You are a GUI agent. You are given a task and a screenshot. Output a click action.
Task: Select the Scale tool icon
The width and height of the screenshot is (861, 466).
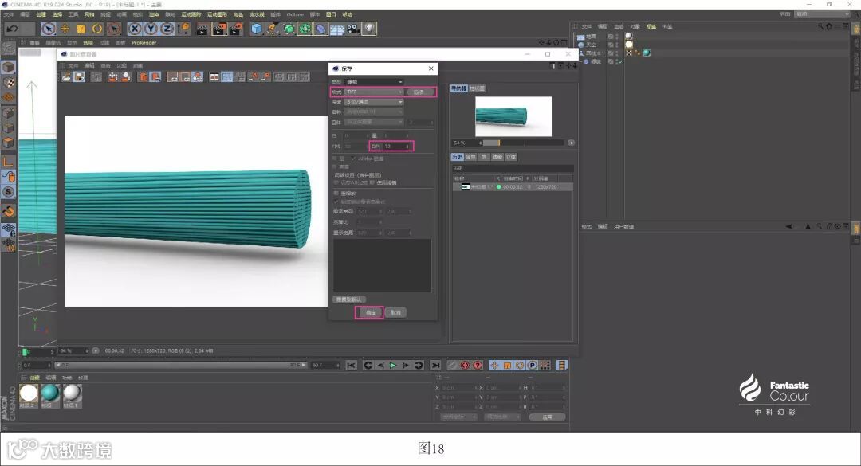pos(81,29)
